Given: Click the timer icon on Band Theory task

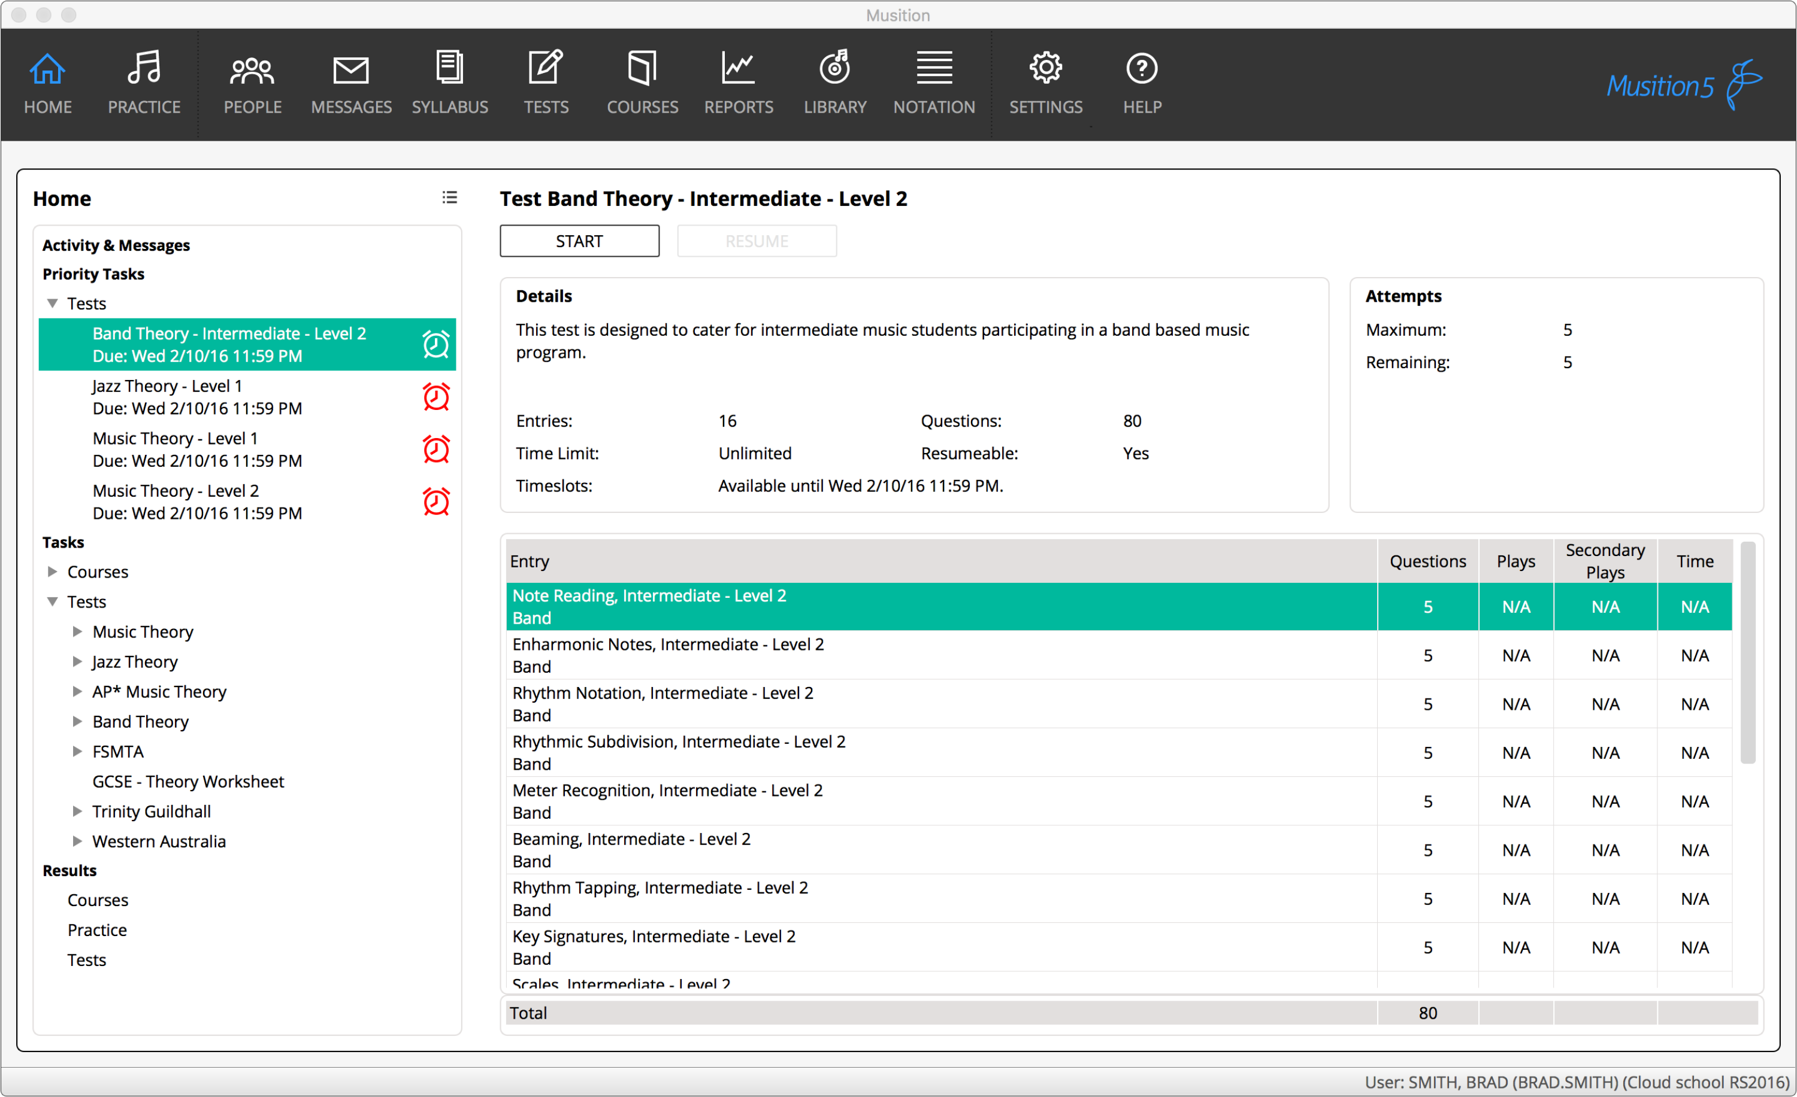Looking at the screenshot, I should 435,344.
